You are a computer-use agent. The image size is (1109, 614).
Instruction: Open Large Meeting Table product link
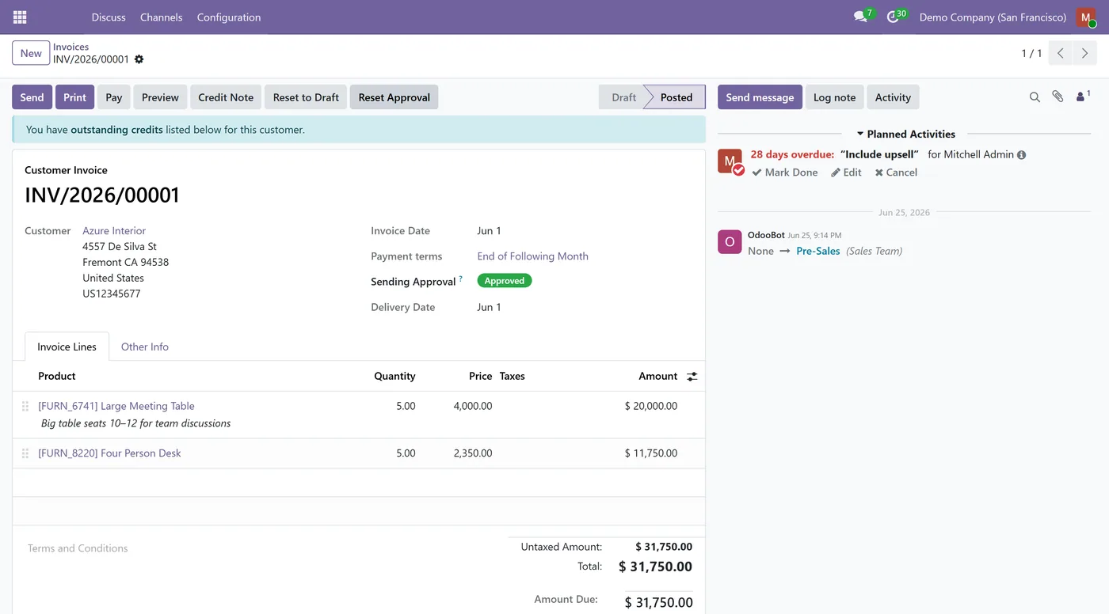[116, 406]
